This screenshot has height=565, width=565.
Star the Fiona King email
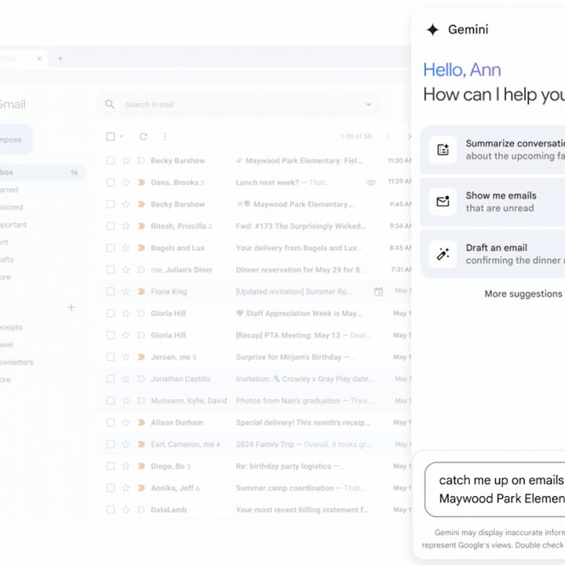126,291
